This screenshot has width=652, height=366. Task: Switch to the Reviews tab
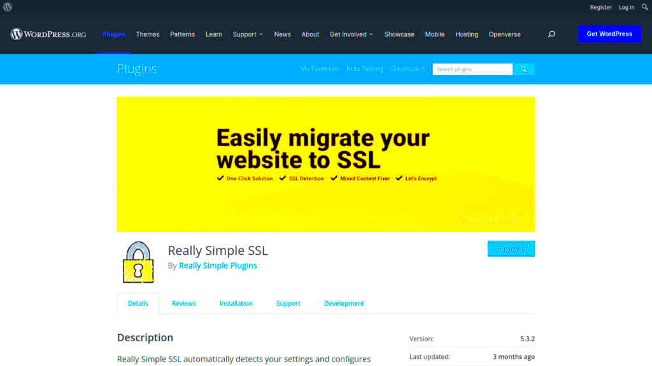tap(184, 303)
